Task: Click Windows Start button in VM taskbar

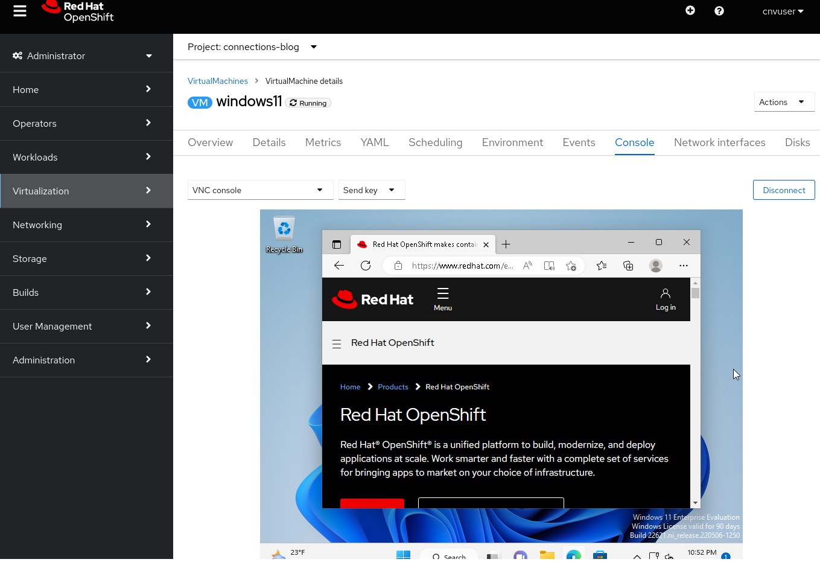Action: pos(403,555)
